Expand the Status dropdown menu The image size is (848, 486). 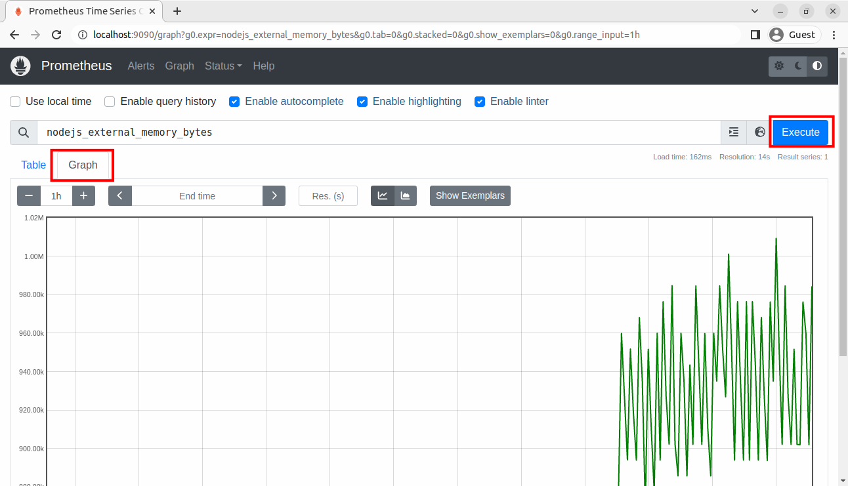(x=223, y=66)
